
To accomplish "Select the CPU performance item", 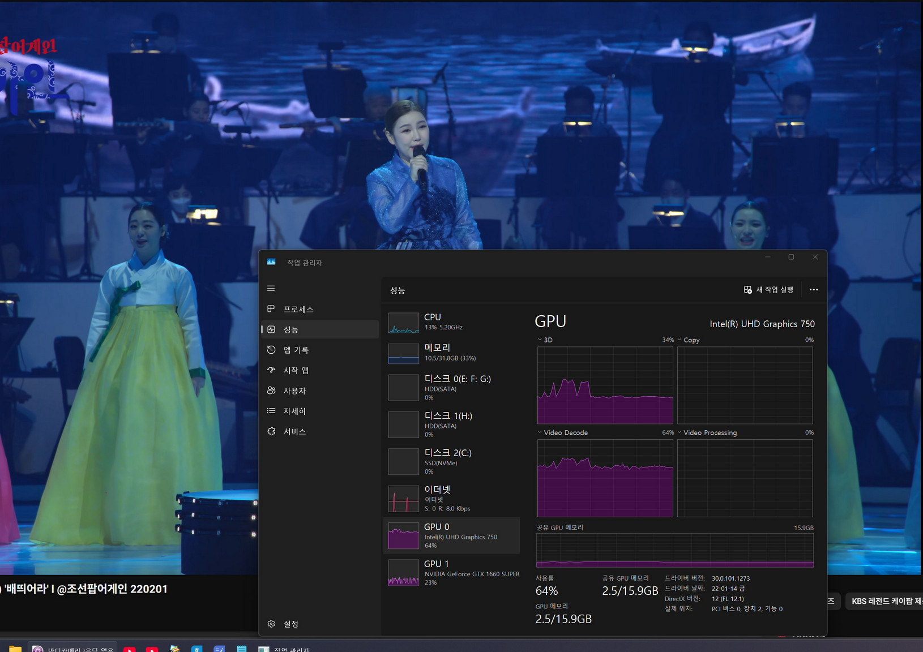I will tap(452, 322).
